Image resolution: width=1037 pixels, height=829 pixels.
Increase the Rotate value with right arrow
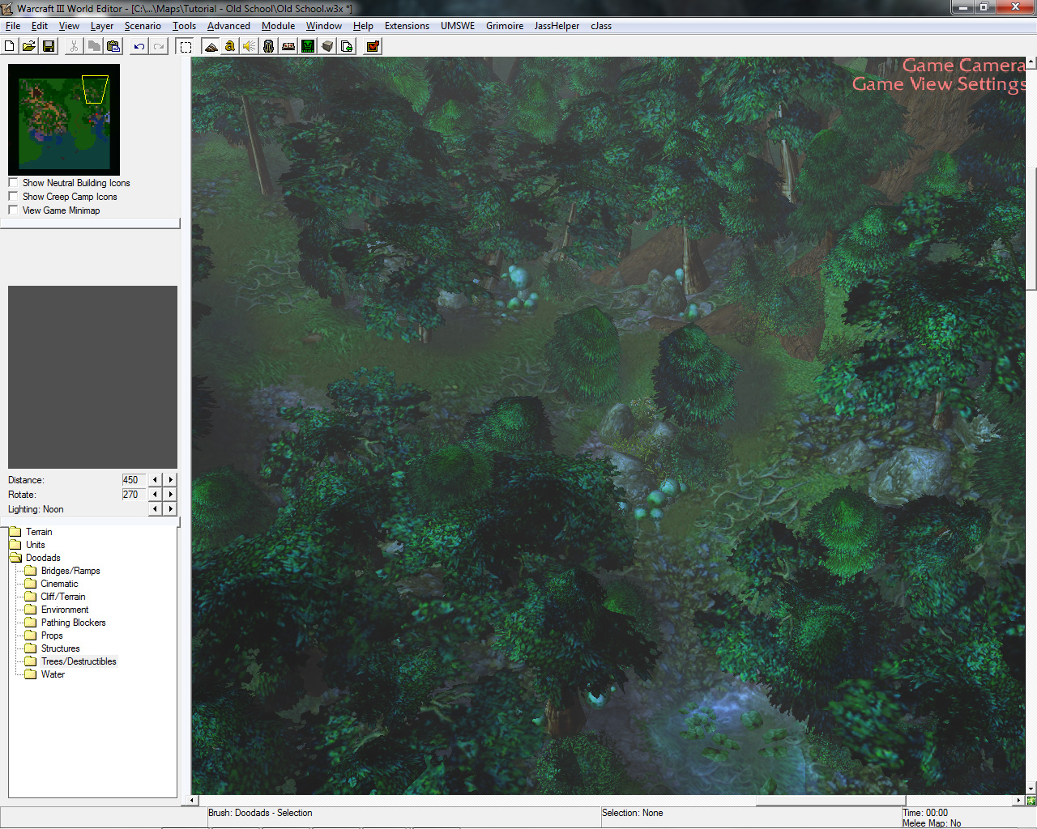pos(170,495)
